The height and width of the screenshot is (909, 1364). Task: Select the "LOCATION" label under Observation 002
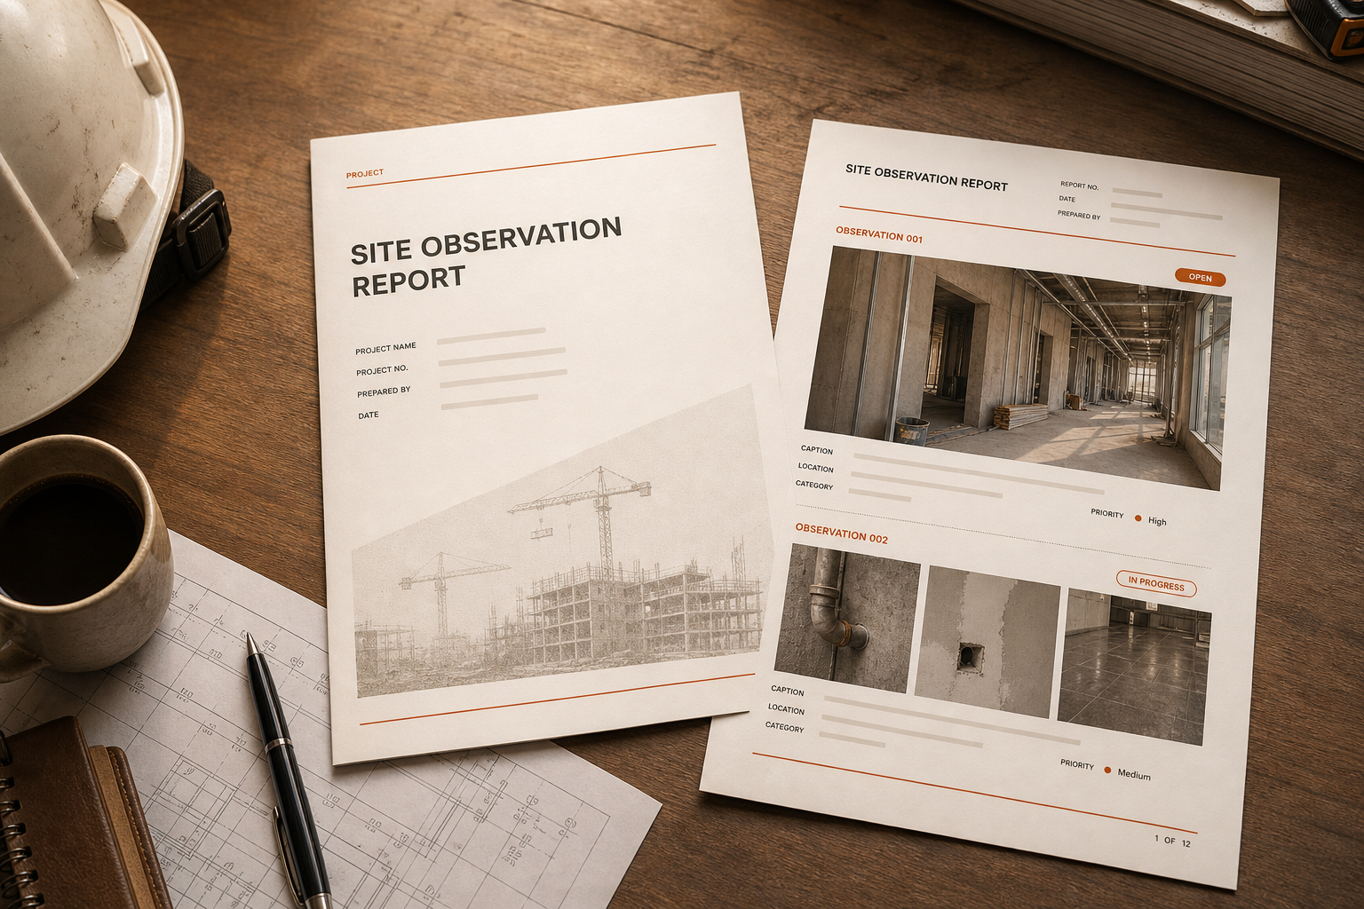tap(786, 709)
